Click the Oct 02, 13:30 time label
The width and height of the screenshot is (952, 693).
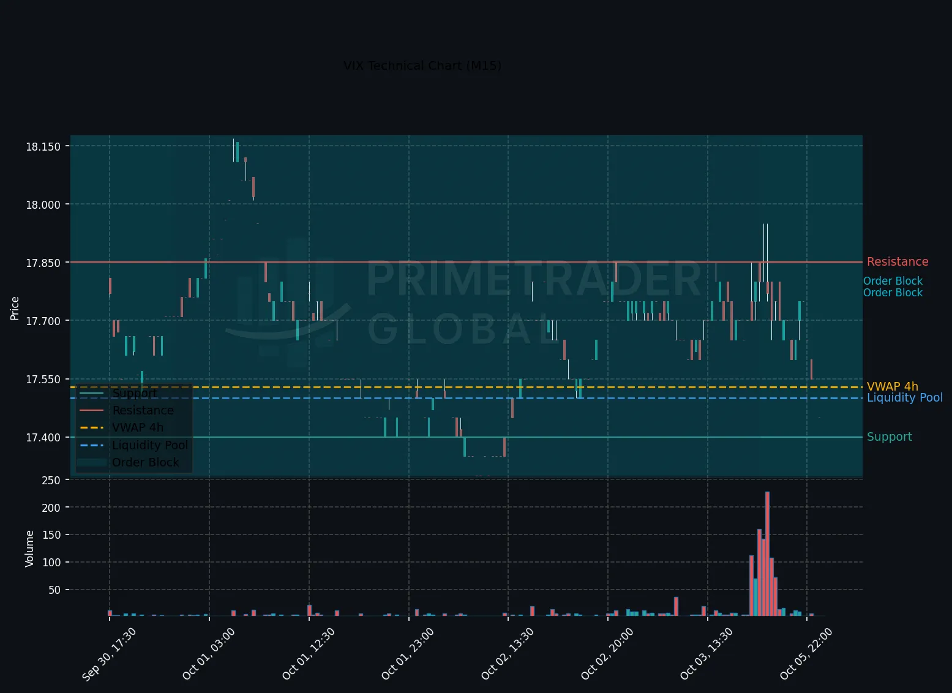pos(508,654)
